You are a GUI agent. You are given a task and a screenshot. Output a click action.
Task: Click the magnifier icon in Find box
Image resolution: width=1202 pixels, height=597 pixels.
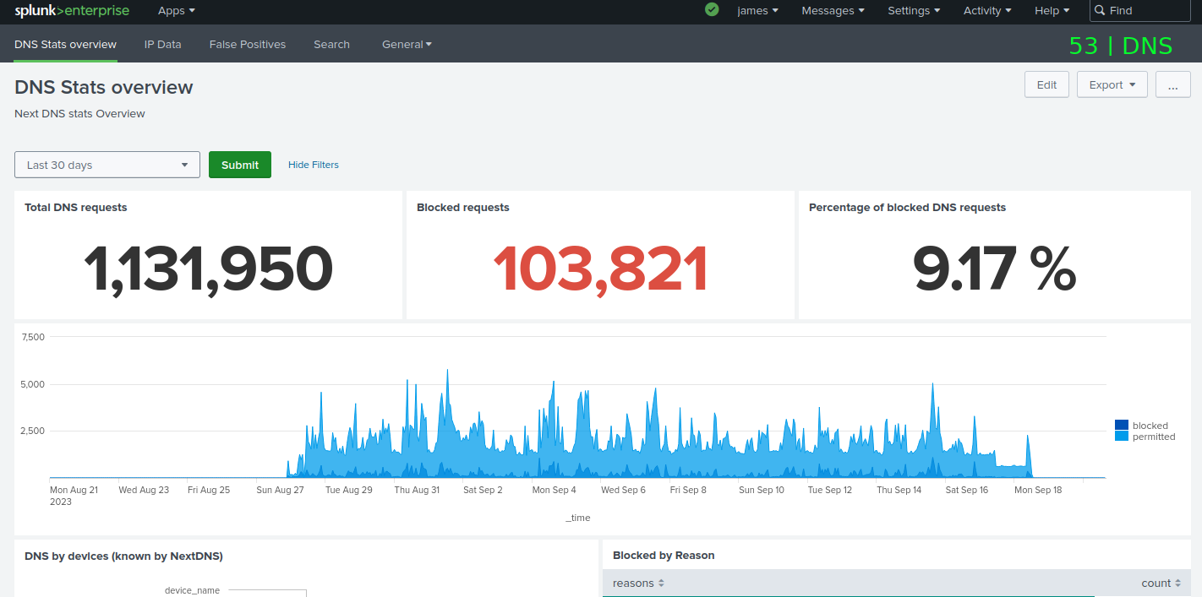coord(1099,11)
